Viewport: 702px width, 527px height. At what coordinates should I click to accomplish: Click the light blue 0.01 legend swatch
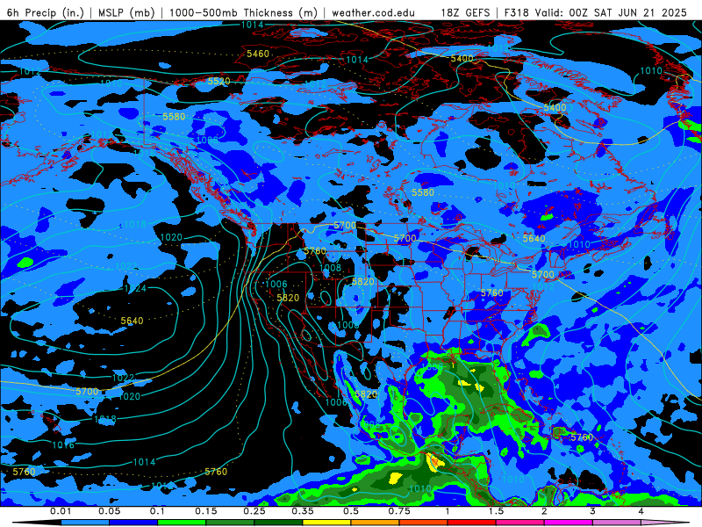[85, 523]
